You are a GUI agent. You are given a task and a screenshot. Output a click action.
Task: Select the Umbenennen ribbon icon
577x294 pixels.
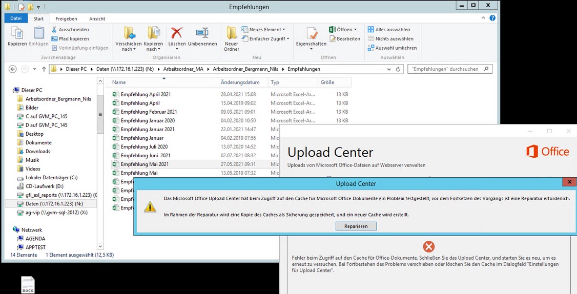point(202,33)
